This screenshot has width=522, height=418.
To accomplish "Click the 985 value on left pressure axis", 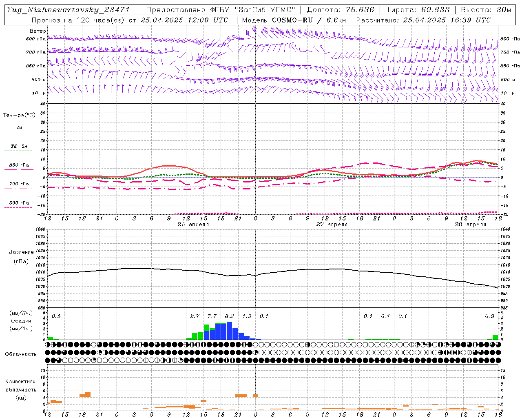I will coord(41,308).
